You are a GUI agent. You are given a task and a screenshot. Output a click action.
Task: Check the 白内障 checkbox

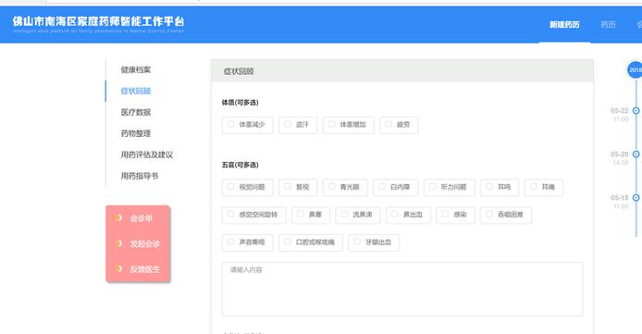pos(382,187)
